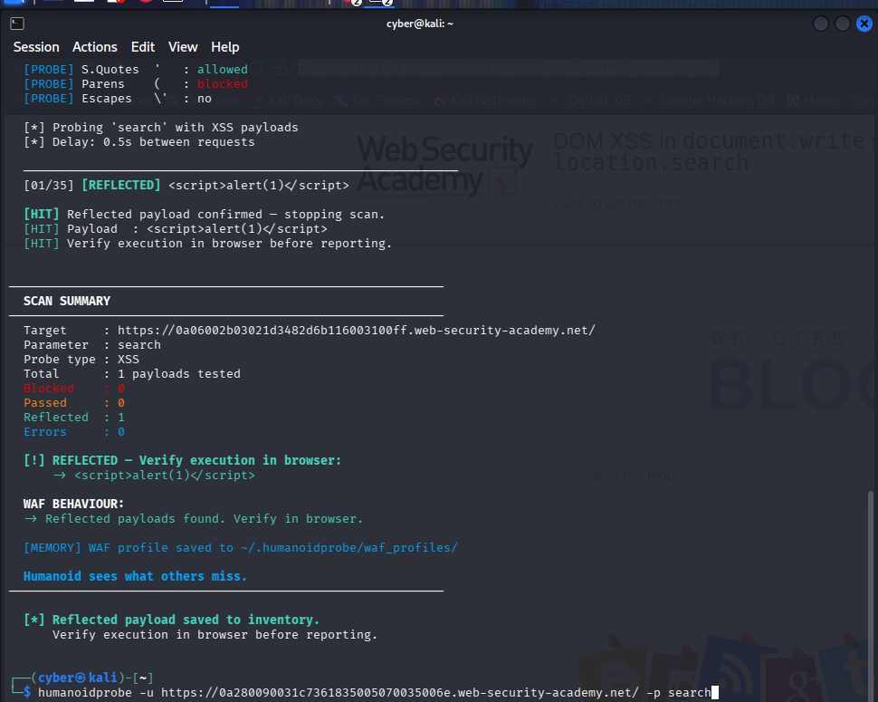Click the 'WAF BEHAVIOUR:' heading
The image size is (878, 702).
point(73,505)
